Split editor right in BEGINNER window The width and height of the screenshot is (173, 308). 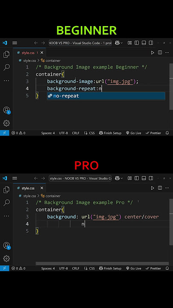[160, 53]
